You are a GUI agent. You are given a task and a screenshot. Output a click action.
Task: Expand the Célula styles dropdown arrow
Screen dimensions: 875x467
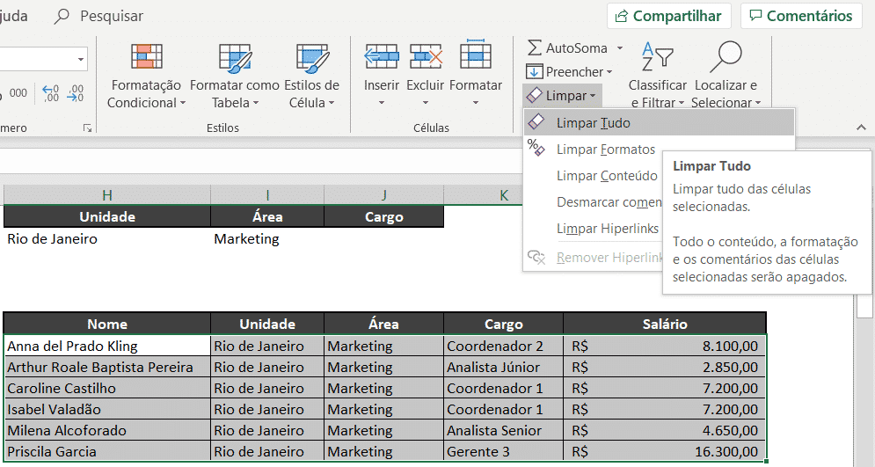pos(331,103)
